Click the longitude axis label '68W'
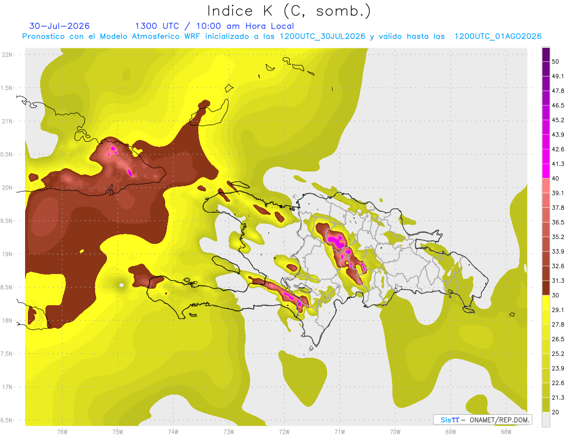This screenshot has height=438, width=568. [x=506, y=431]
